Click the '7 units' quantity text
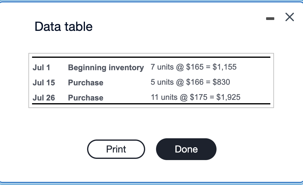 coord(162,67)
